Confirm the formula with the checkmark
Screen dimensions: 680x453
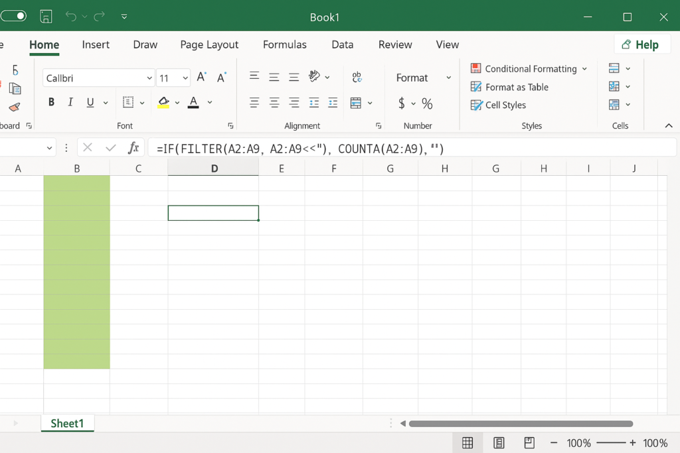coord(111,148)
